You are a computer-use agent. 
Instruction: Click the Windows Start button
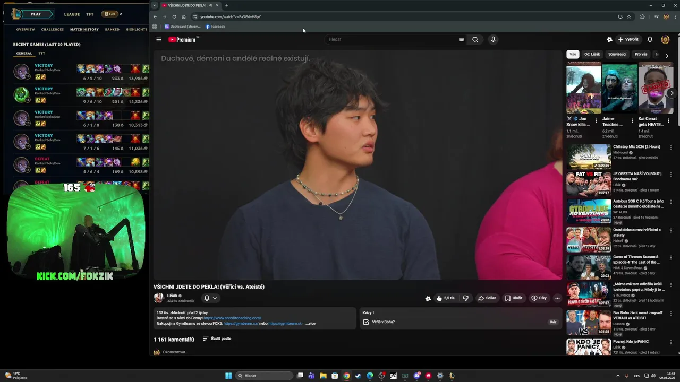[228, 376]
